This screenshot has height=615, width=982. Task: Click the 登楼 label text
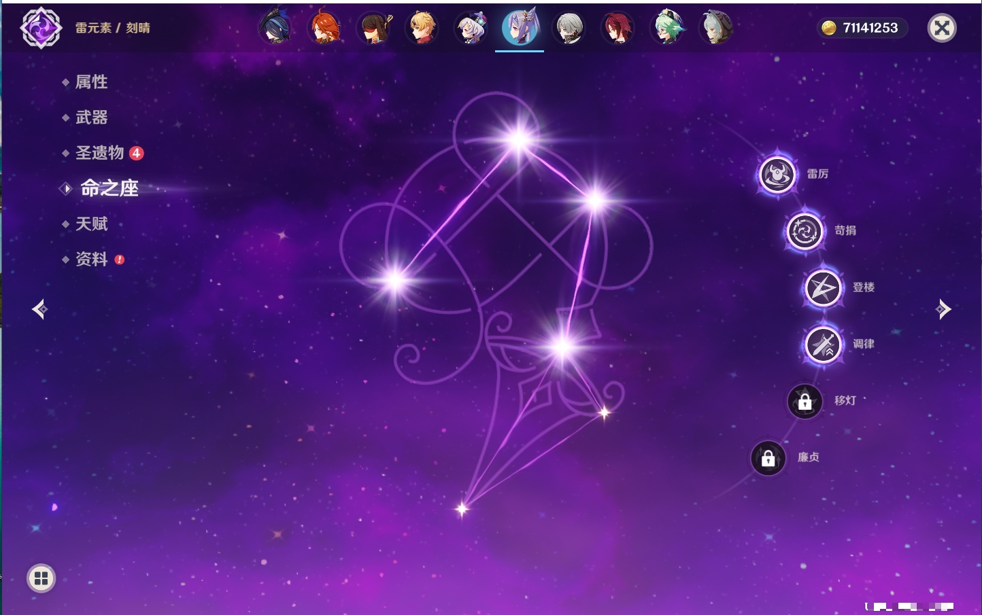click(x=864, y=287)
